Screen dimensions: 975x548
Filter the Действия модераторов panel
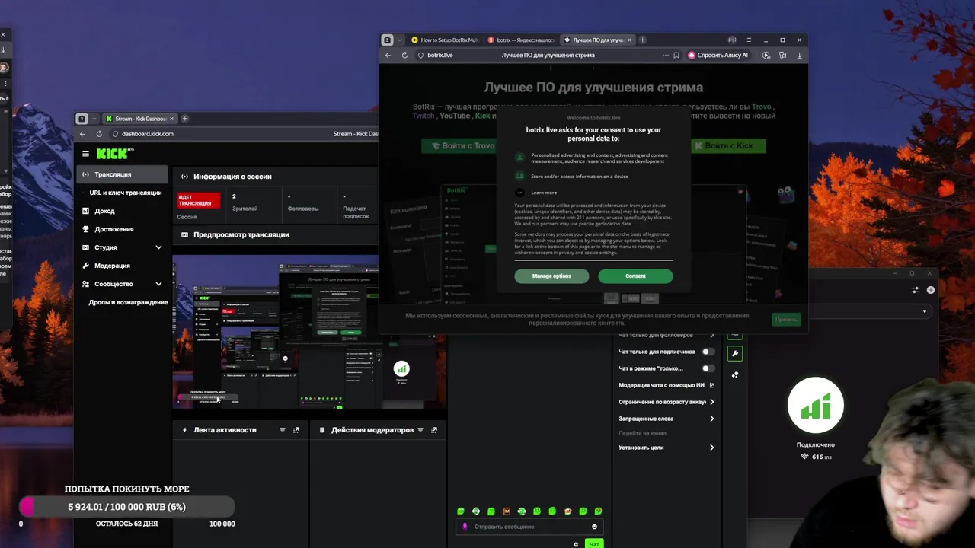pos(420,430)
